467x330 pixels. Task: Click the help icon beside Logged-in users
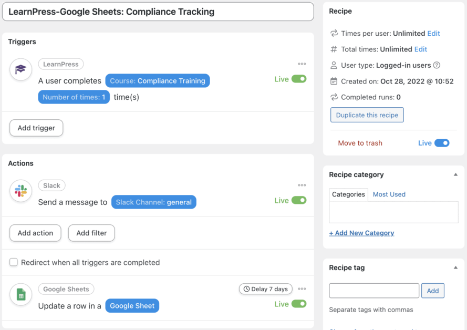[x=437, y=65]
